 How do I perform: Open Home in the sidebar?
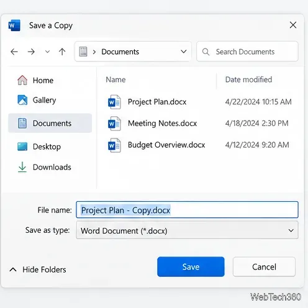43,80
